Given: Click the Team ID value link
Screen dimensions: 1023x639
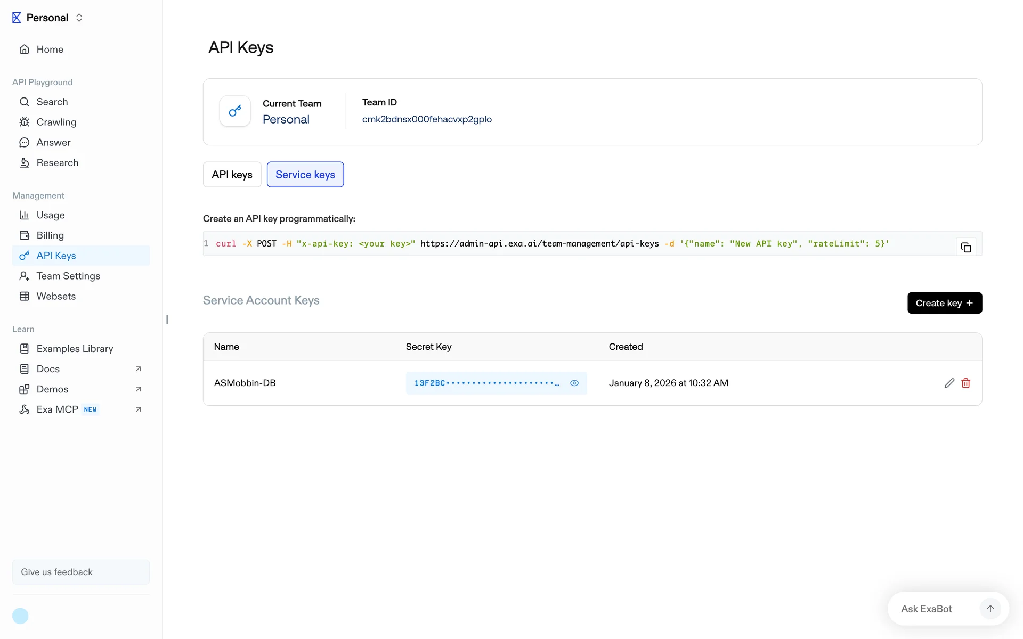Looking at the screenshot, I should 426,119.
